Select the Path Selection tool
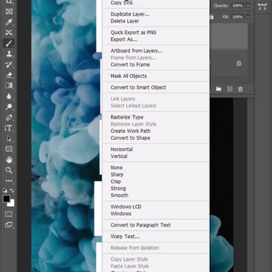Image resolution: width=272 pixels, height=272 pixels. click(x=9, y=138)
